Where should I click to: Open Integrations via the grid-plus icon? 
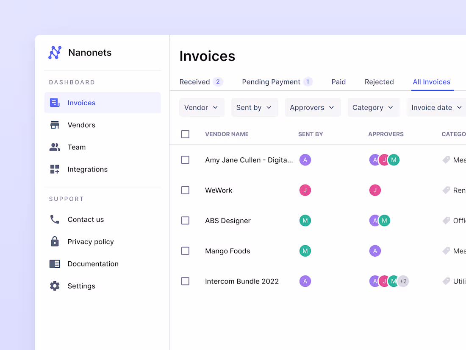coord(55,169)
